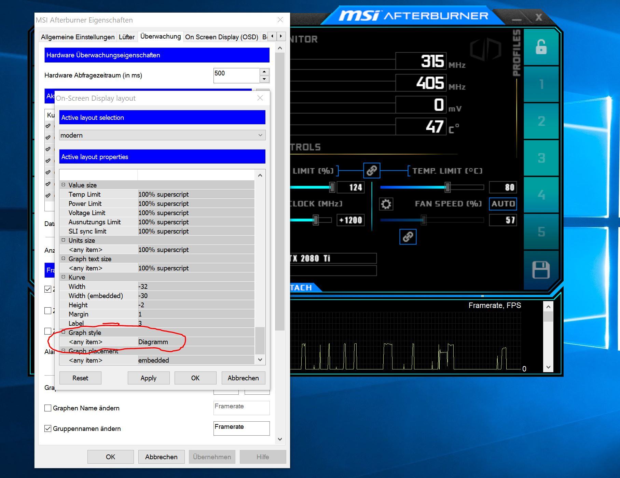Click OK in the Afterburner properties window
The image size is (620, 478).
click(110, 457)
